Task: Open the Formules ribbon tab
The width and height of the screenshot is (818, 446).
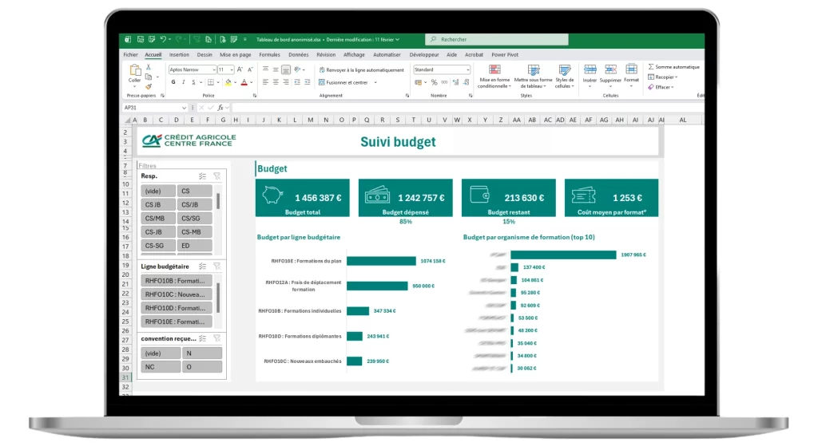Action: [x=269, y=55]
